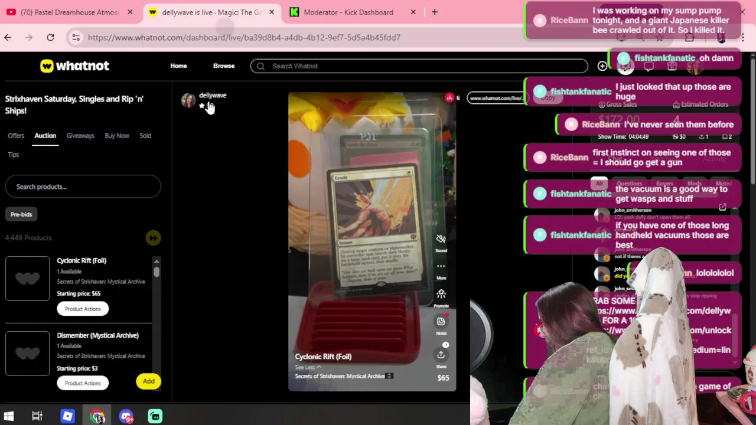Viewport: 756px width, 425px height.
Task: Mute sound with the Sound icon
Action: 441,239
